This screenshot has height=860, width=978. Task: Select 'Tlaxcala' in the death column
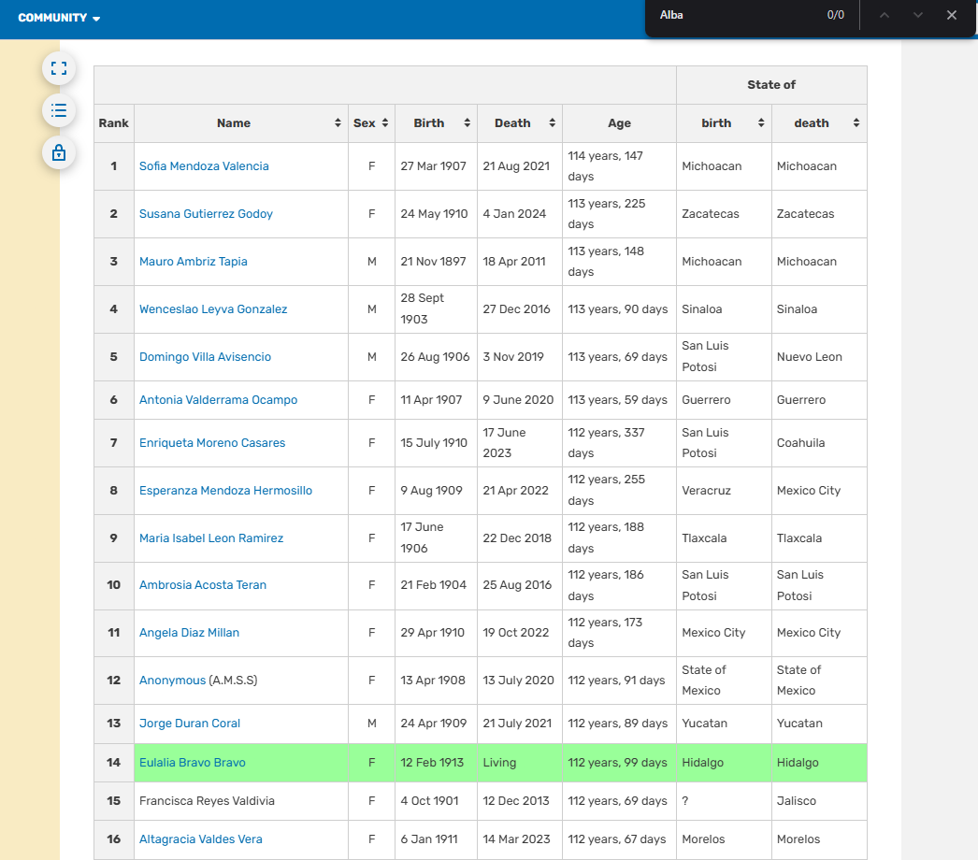point(819,538)
